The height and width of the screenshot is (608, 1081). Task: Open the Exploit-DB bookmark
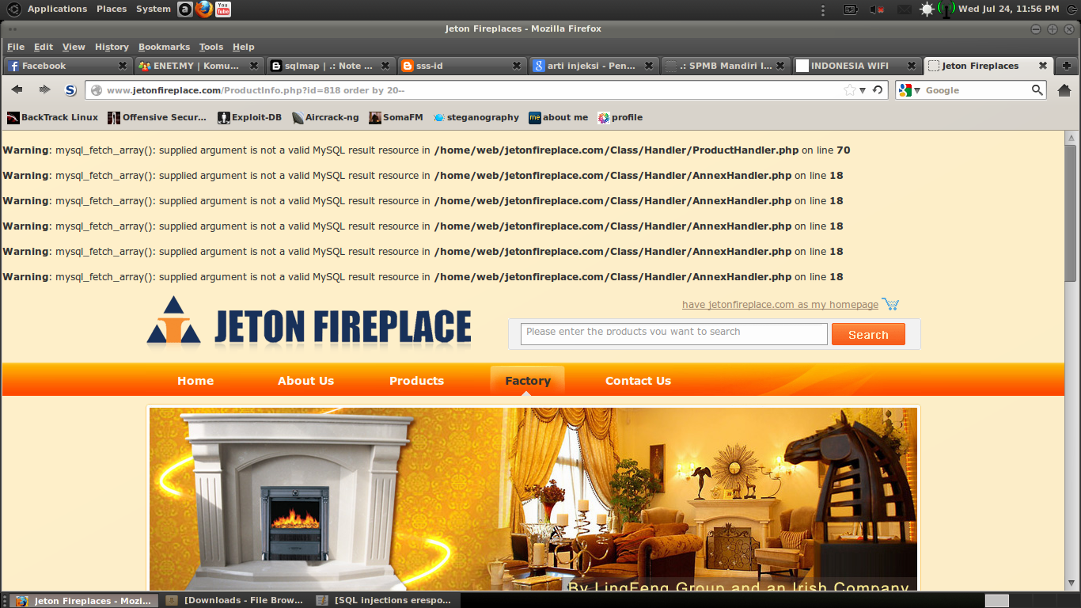coord(249,117)
